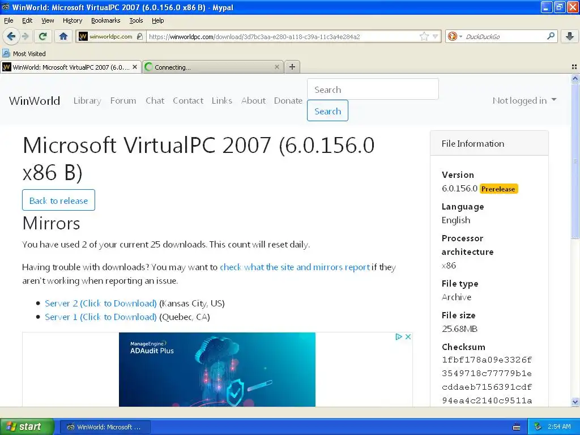Open a new tab with plus button
580x435 pixels.
point(292,67)
